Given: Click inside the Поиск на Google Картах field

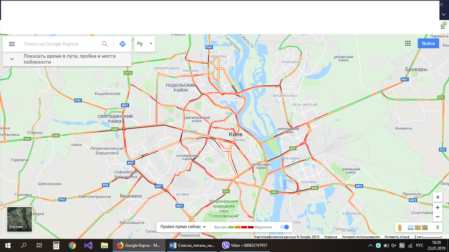Looking at the screenshot, I should point(60,44).
